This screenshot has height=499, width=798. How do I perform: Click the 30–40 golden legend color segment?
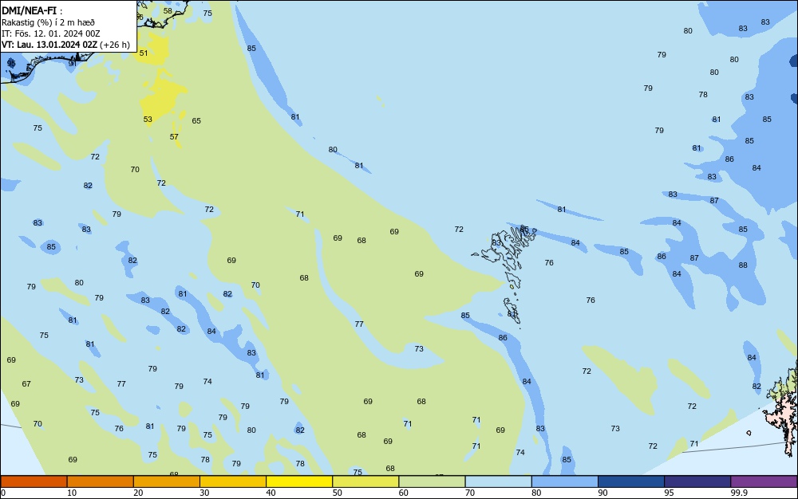tap(233, 481)
